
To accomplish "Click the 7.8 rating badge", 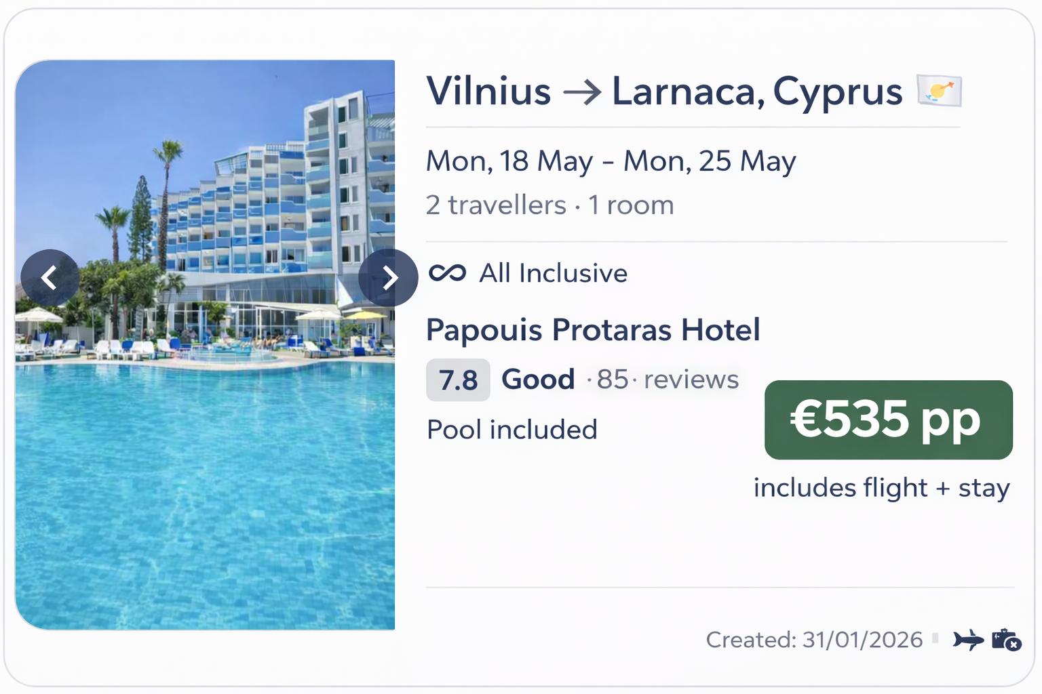I will click(x=458, y=380).
